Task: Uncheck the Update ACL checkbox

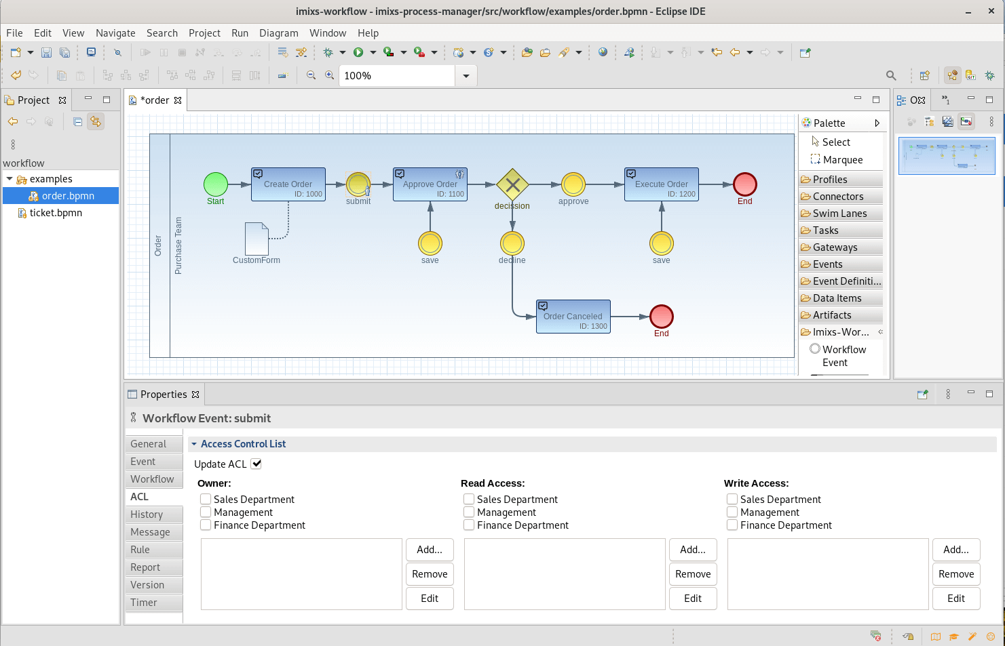Action: coord(256,464)
